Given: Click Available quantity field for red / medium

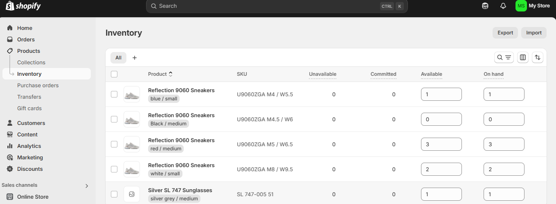Looking at the screenshot, I should tap(441, 144).
